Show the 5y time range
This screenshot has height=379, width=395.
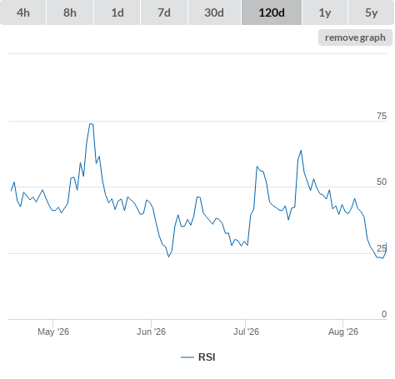coord(371,12)
